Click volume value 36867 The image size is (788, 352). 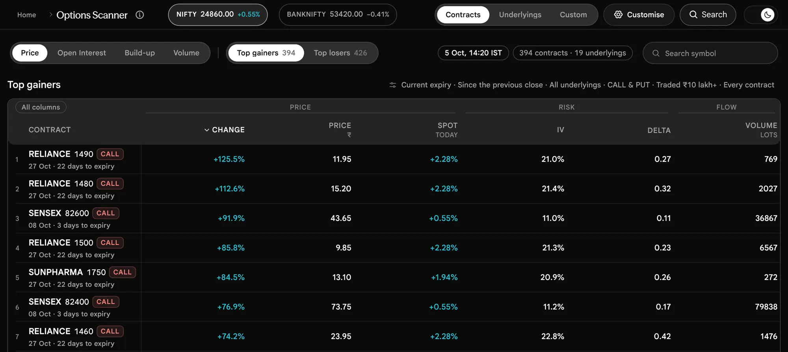(x=766, y=218)
